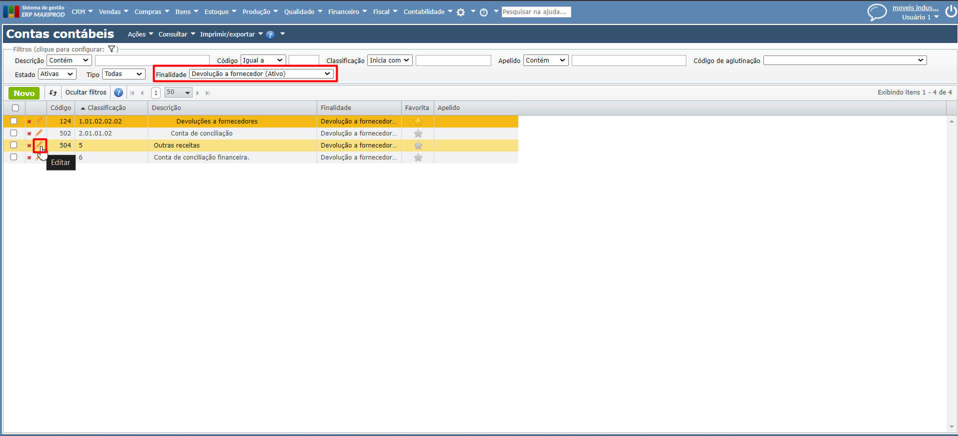Open Código operator dropdown Igual a
Screen dimensions: 958x436
263,60
